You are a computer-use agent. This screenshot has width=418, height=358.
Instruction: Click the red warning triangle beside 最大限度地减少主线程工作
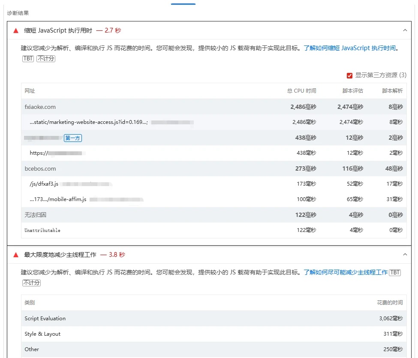[16, 255]
